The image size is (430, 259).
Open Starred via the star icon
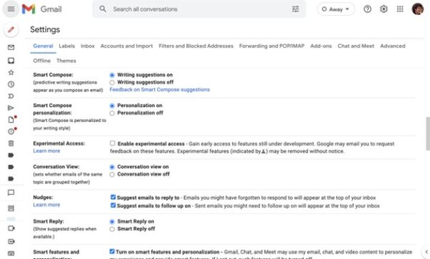click(x=11, y=72)
